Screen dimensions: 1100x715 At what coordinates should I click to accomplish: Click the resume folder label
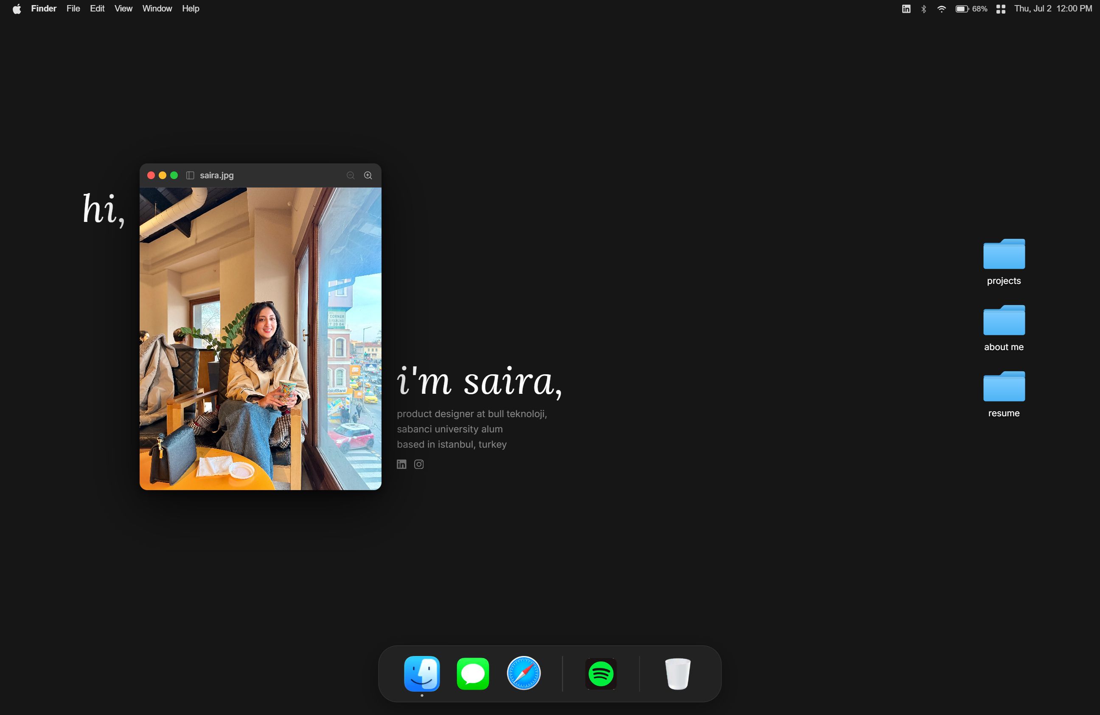click(x=1004, y=413)
